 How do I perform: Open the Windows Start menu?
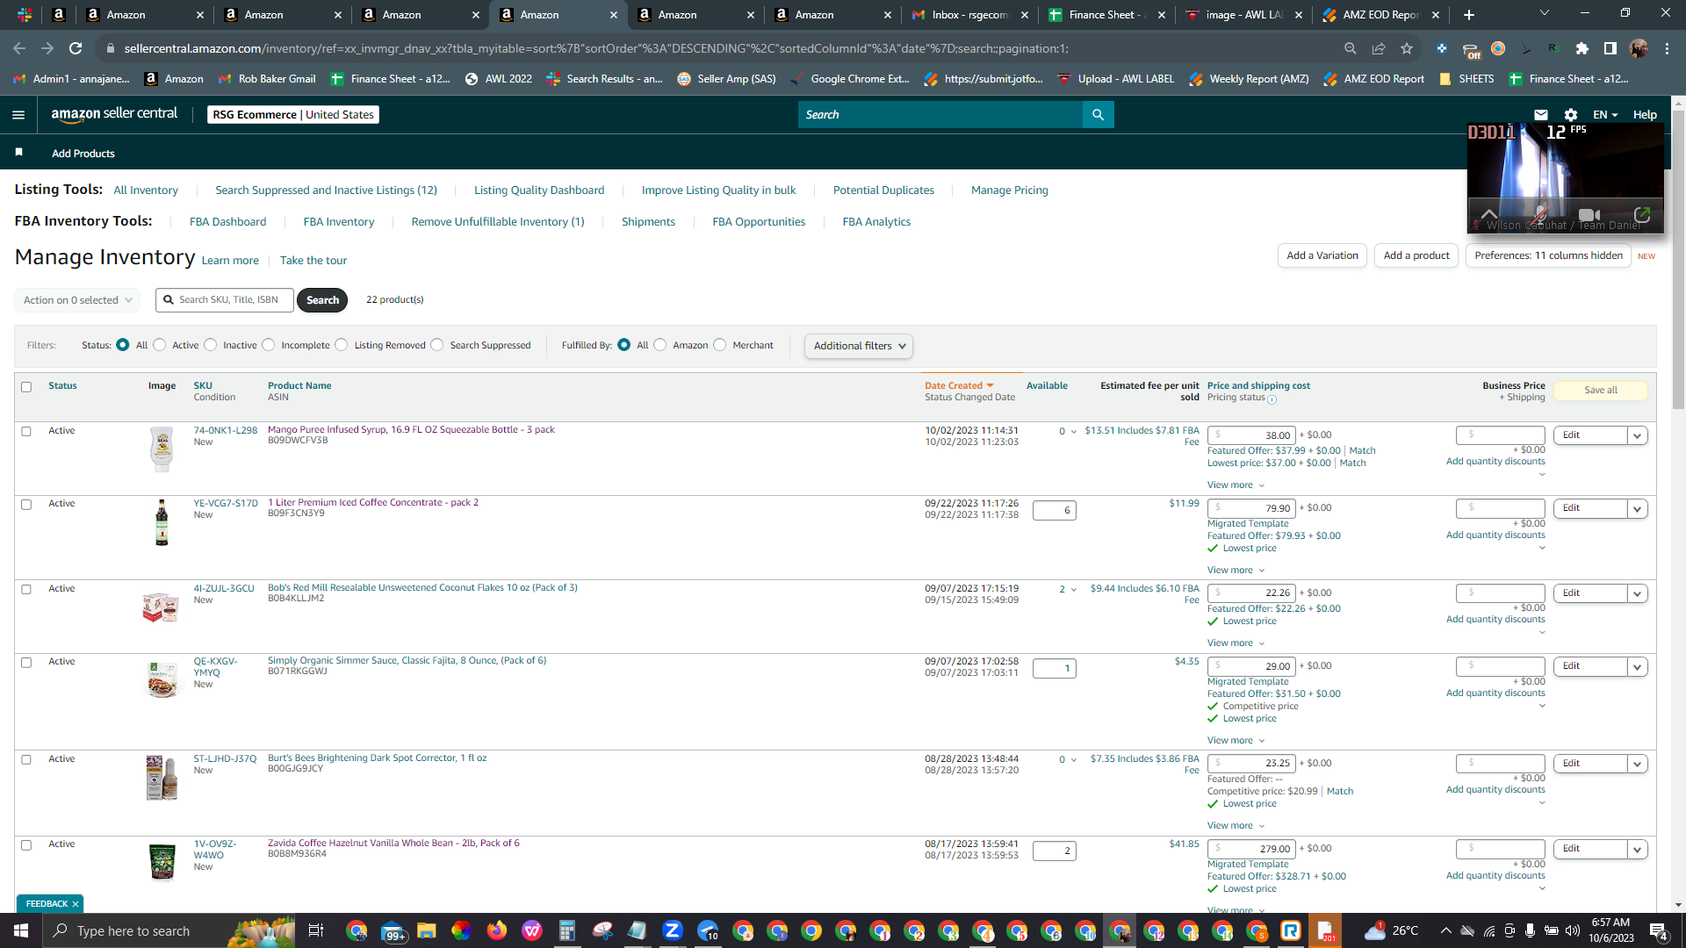click(x=21, y=930)
